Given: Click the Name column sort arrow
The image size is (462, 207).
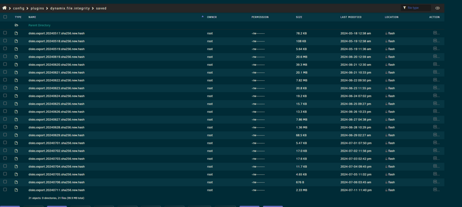Looking at the screenshot, I should (202, 17).
